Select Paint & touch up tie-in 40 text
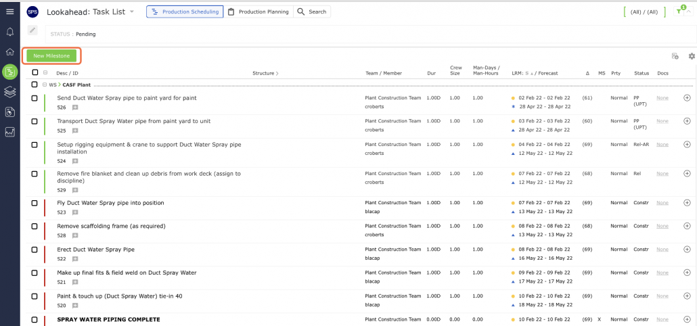This screenshot has width=697, height=326. (x=120, y=296)
